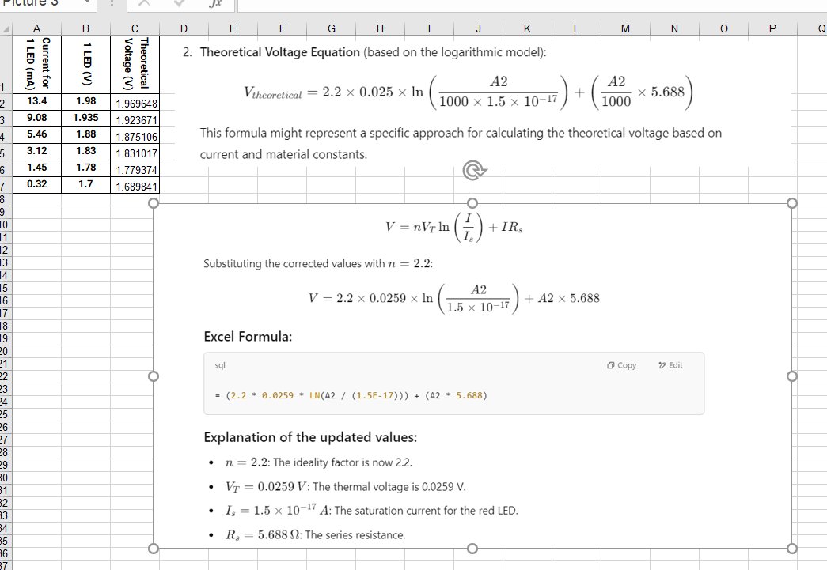Click inside the formula bar input area
This screenshot has height=570, width=827.
[396, 3]
